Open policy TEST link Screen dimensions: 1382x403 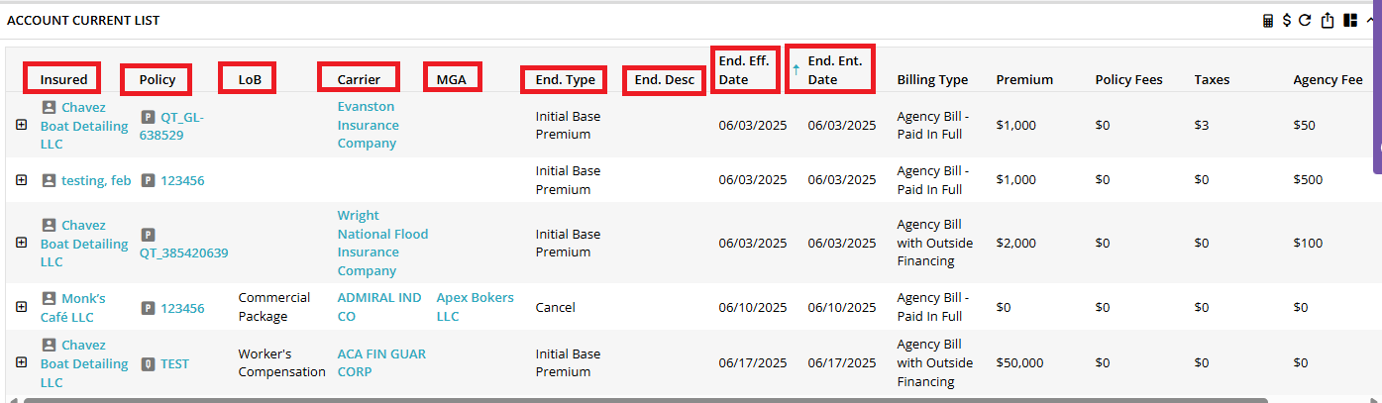174,363
